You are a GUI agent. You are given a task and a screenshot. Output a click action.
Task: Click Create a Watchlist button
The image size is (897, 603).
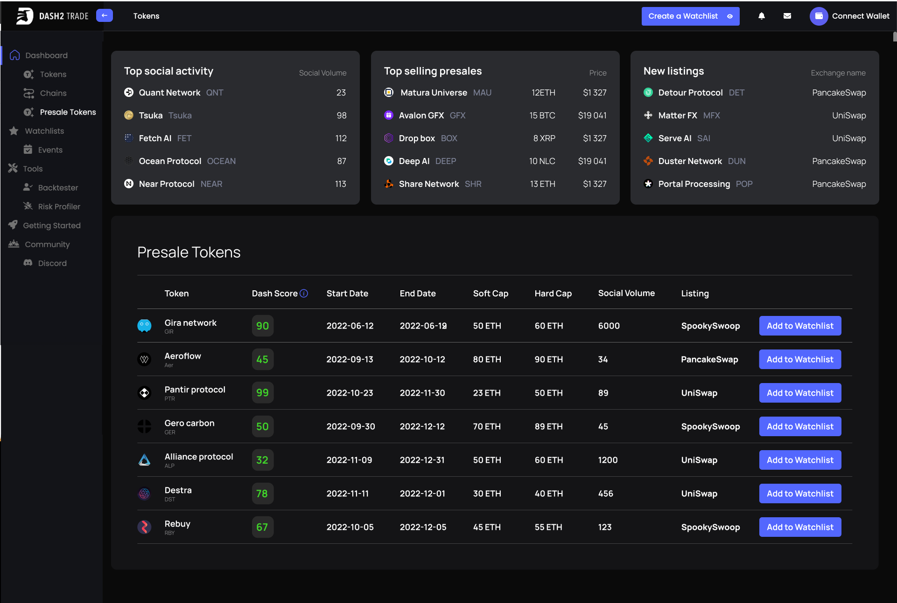click(x=690, y=16)
